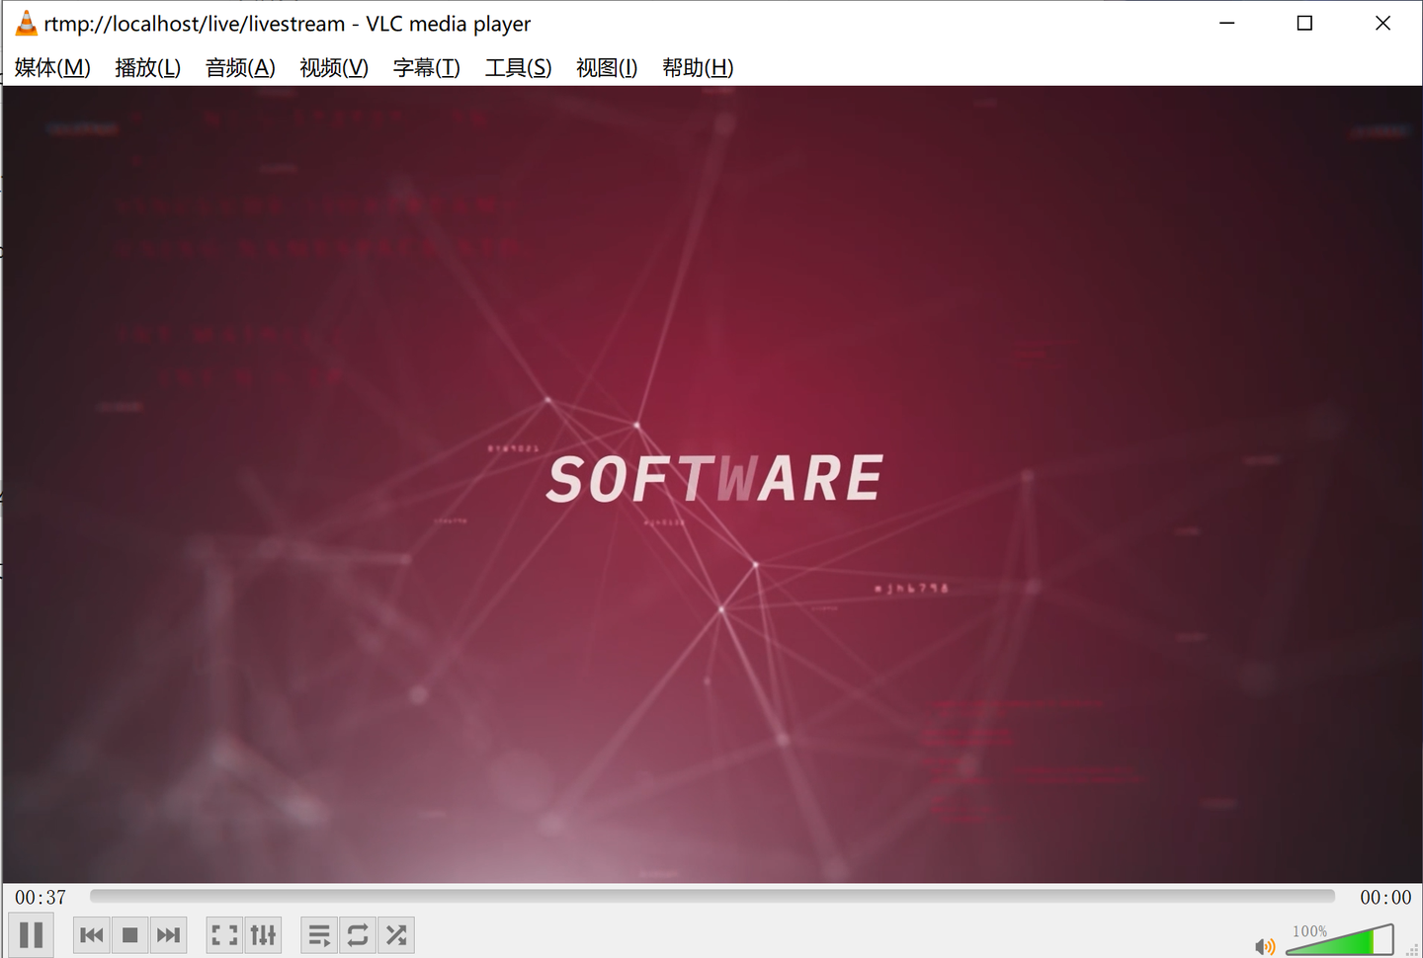Skip to the next media

click(168, 934)
